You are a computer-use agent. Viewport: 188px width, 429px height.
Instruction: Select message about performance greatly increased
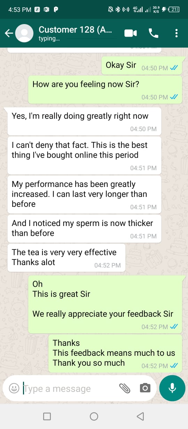[84, 194]
